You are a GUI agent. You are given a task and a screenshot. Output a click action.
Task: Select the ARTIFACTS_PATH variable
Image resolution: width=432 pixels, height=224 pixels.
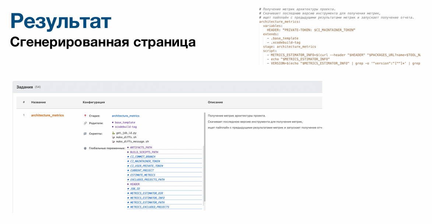141,147
